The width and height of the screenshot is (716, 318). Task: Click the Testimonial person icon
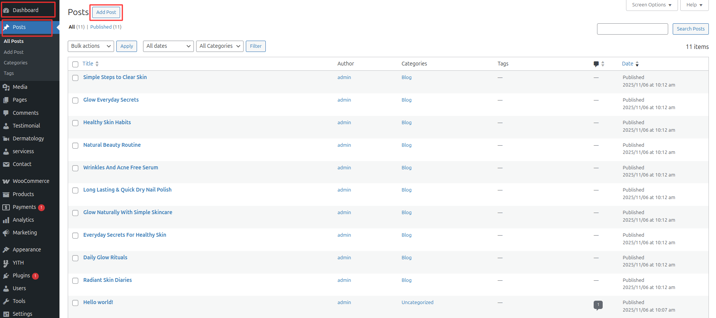(x=6, y=126)
